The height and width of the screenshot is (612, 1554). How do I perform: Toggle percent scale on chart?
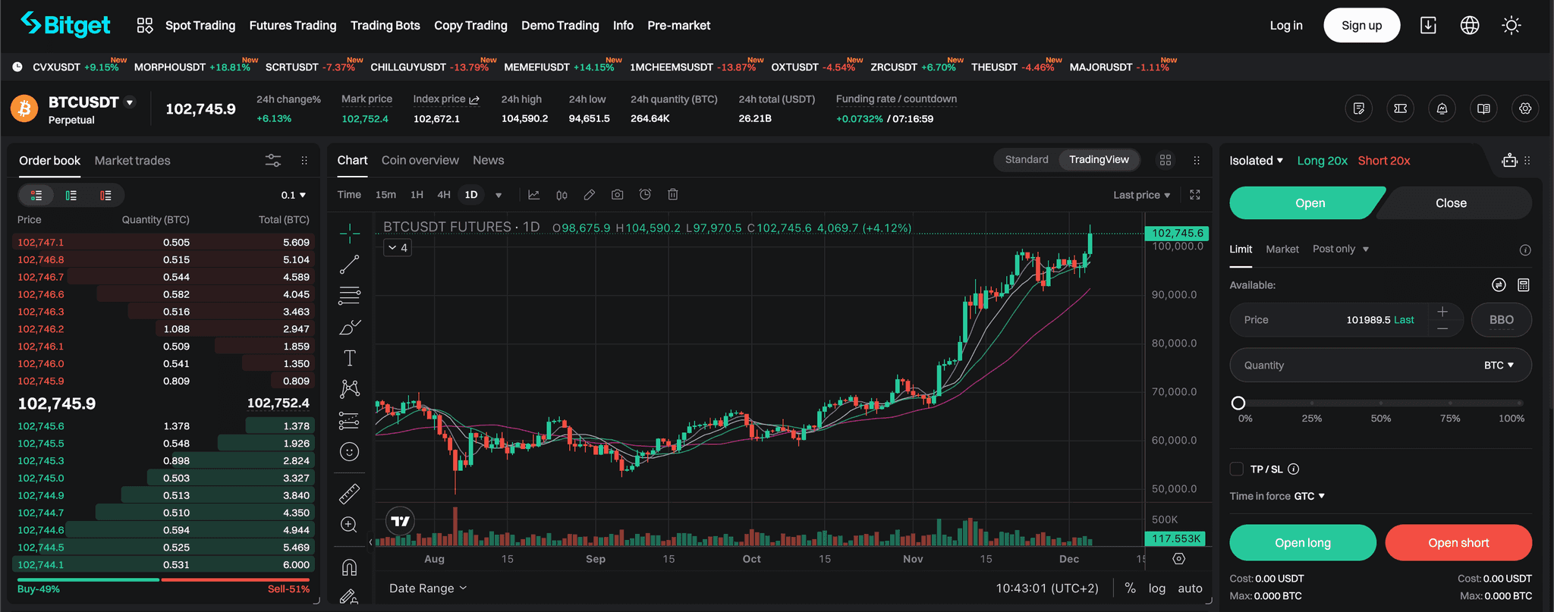pyautogui.click(x=1130, y=588)
